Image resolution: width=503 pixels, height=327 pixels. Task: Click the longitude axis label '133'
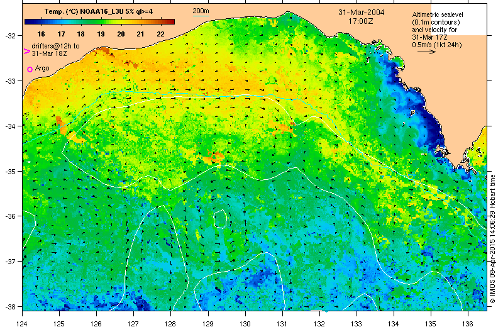point(357,323)
